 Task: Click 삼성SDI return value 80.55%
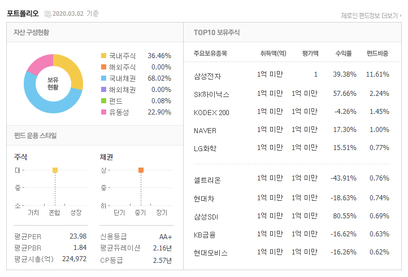(345, 216)
